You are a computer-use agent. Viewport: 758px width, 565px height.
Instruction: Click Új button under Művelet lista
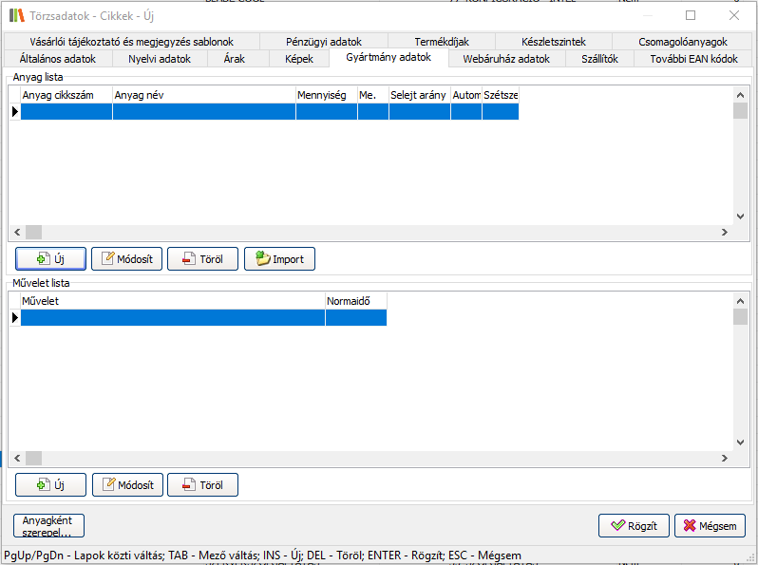51,484
